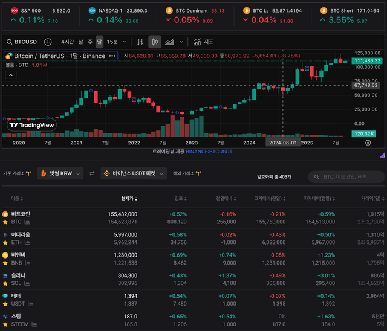Open chart icon next to USDT ticker
This screenshot has width=387, height=331.
coord(31,304)
